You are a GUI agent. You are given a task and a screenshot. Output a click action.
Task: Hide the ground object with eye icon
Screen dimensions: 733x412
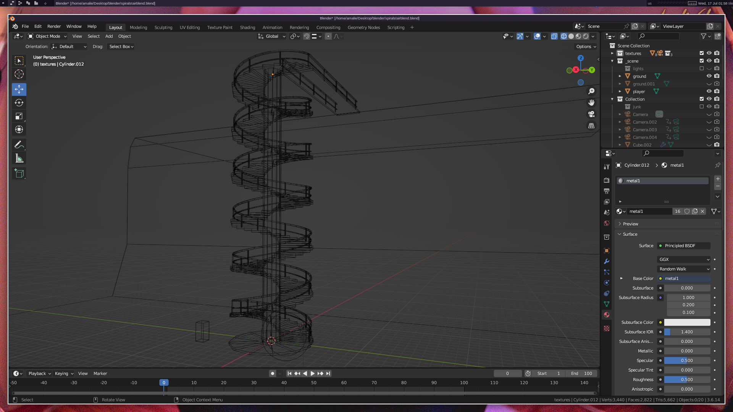[x=709, y=76]
